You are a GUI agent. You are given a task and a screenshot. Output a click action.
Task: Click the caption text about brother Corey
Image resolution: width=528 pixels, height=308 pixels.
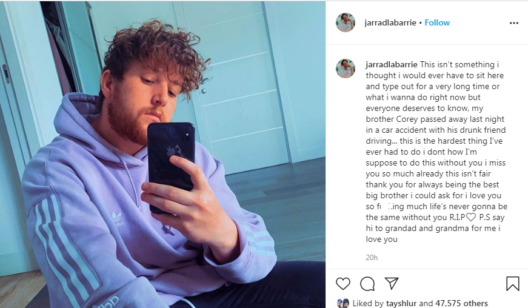coord(436,152)
